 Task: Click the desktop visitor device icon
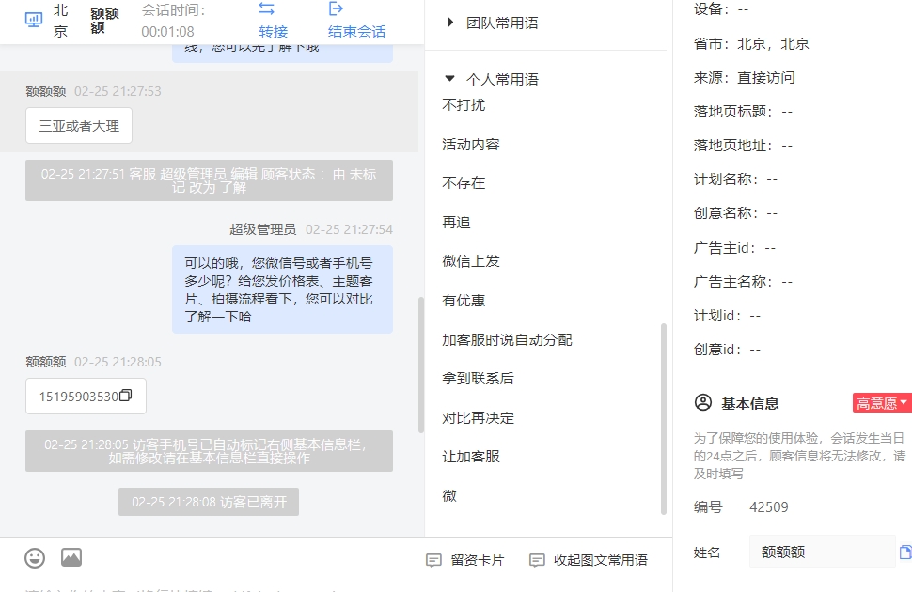point(34,21)
